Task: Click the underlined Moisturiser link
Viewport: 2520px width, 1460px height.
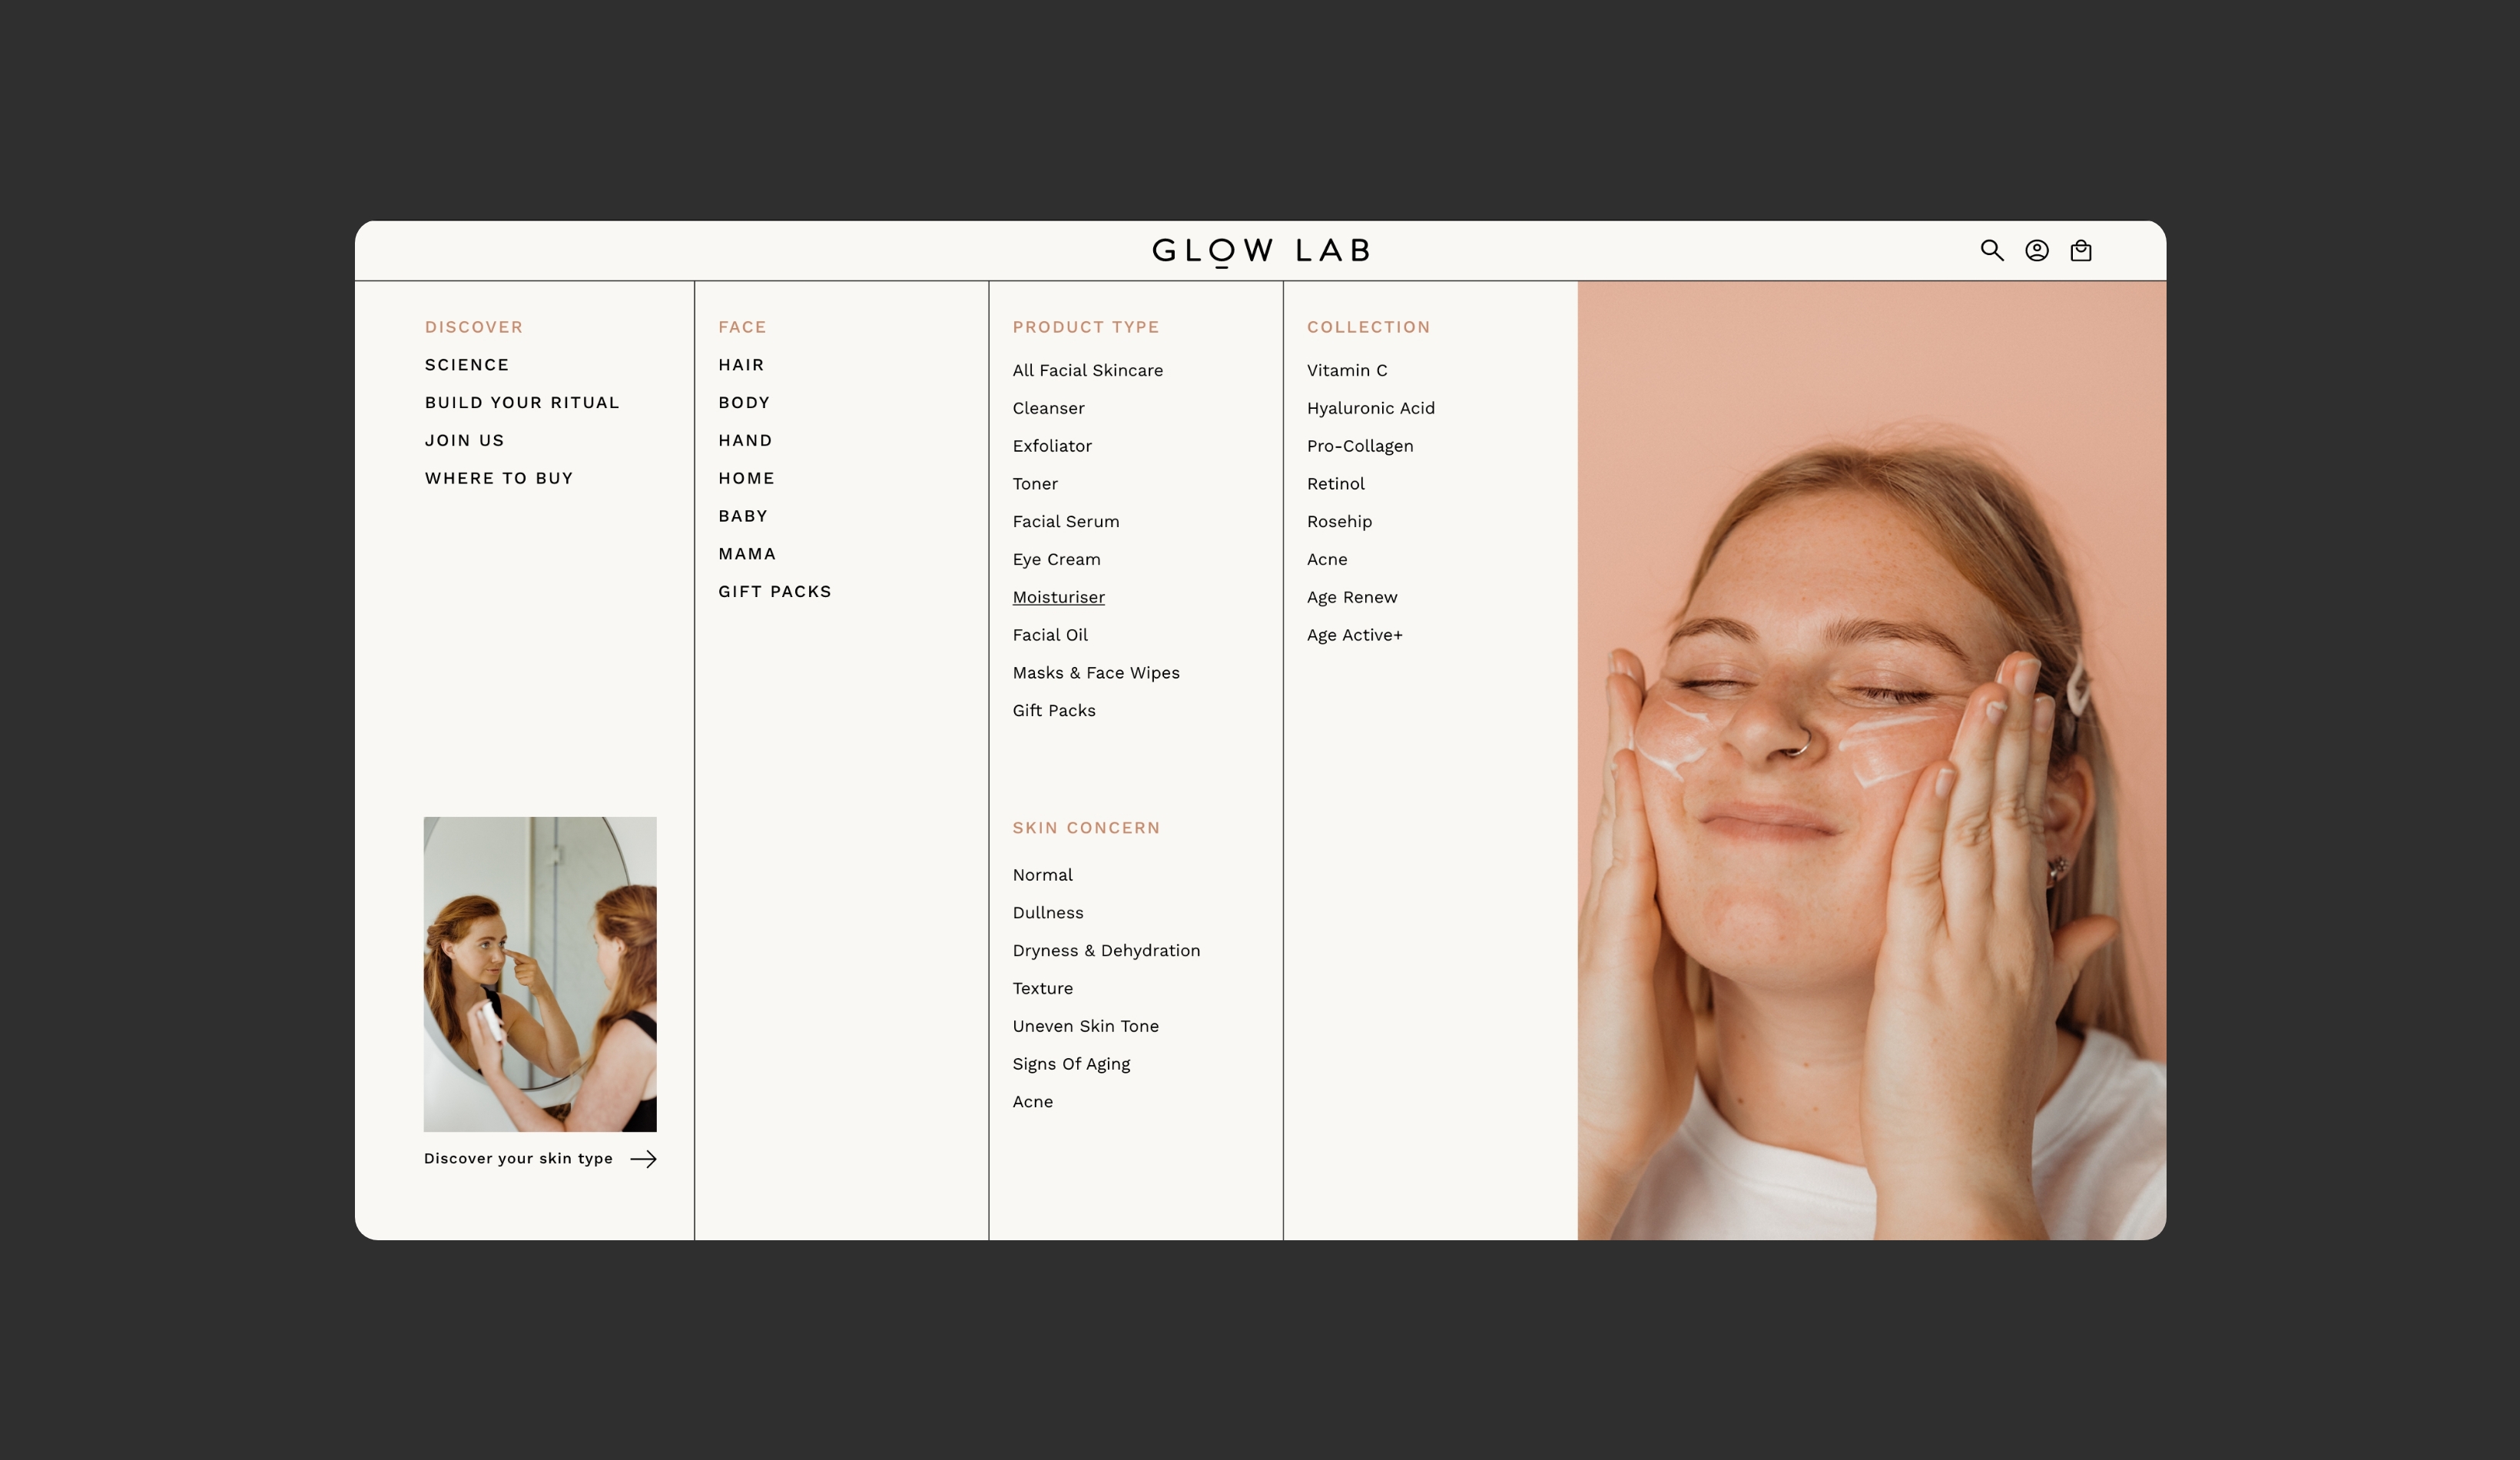Action: (1058, 597)
